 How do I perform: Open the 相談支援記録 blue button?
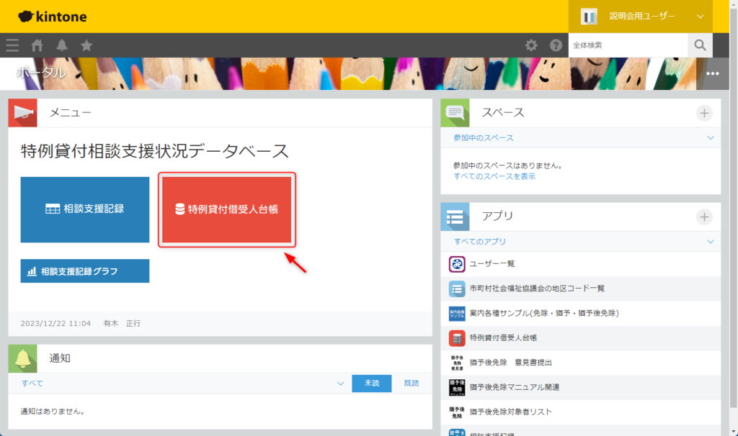tap(85, 209)
